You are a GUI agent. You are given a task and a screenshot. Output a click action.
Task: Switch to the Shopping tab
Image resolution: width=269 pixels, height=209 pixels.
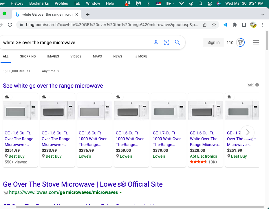coord(28,56)
